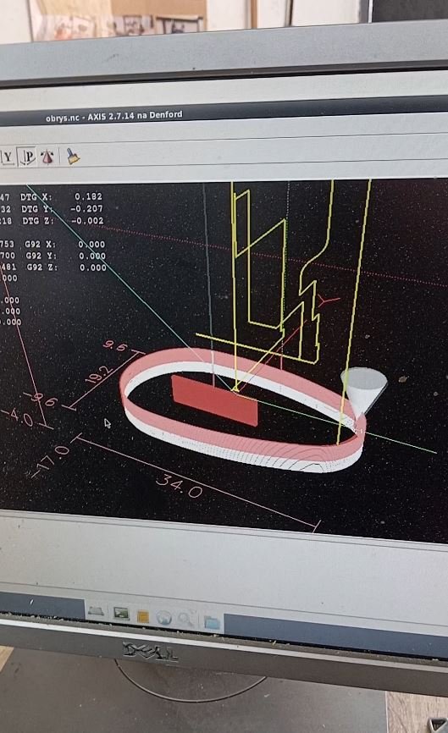The width and height of the screenshot is (448, 733).
Task: Switch to the Y view
Action: coord(7,157)
